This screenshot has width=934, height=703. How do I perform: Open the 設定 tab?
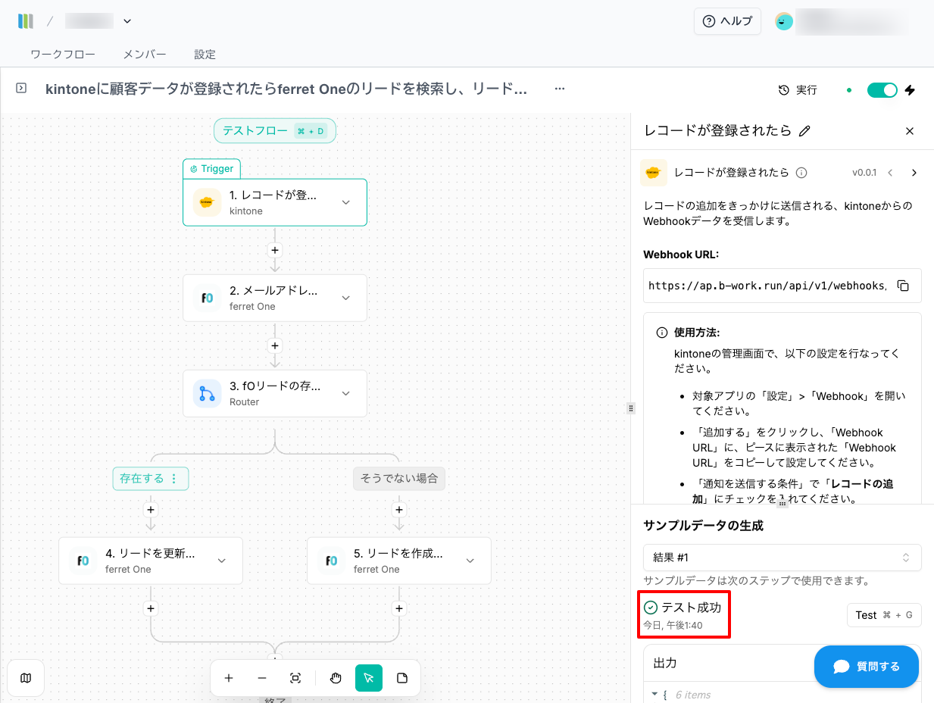205,55
